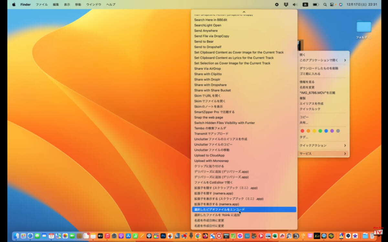Open Podcasts from the Dock

click(x=121, y=236)
